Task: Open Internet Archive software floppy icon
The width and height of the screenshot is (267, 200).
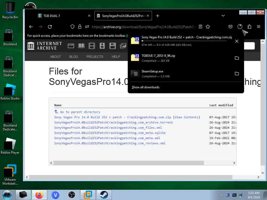Action: pyautogui.click(x=113, y=46)
